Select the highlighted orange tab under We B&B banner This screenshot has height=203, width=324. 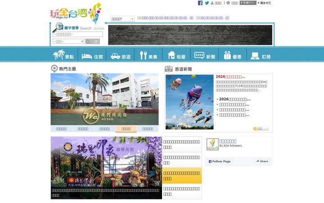[126, 129]
